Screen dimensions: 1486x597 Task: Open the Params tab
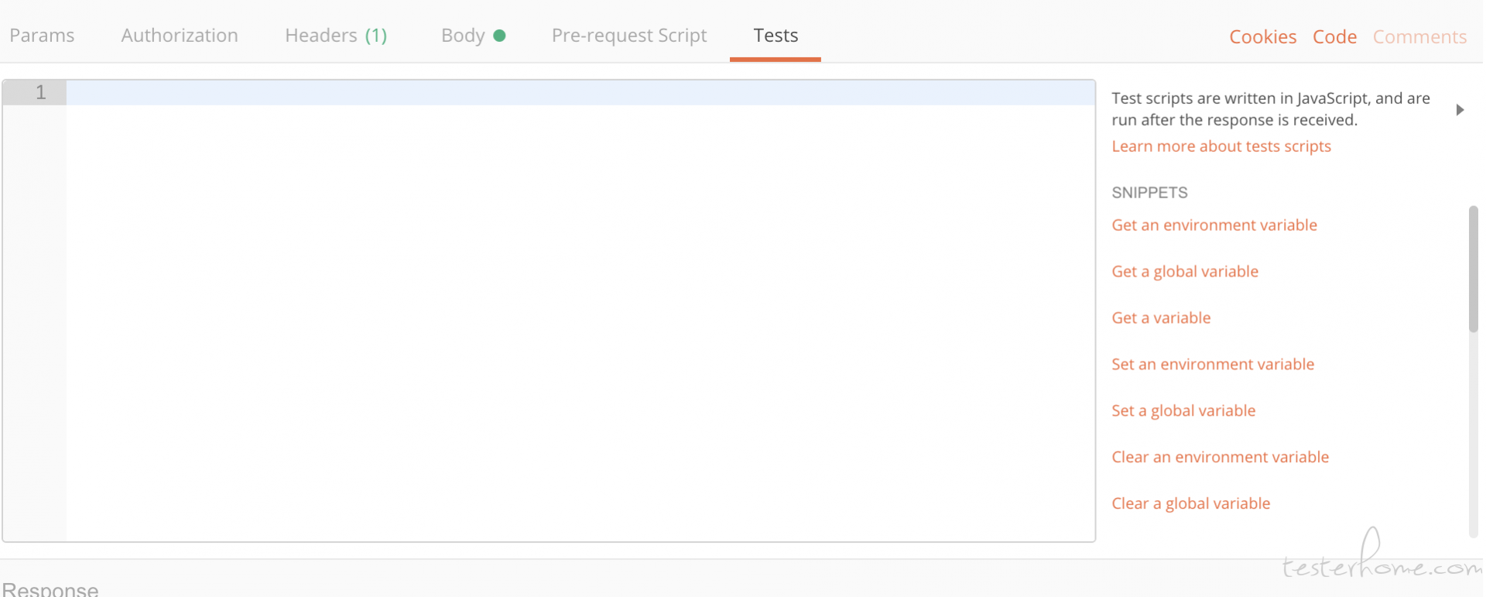click(x=42, y=36)
